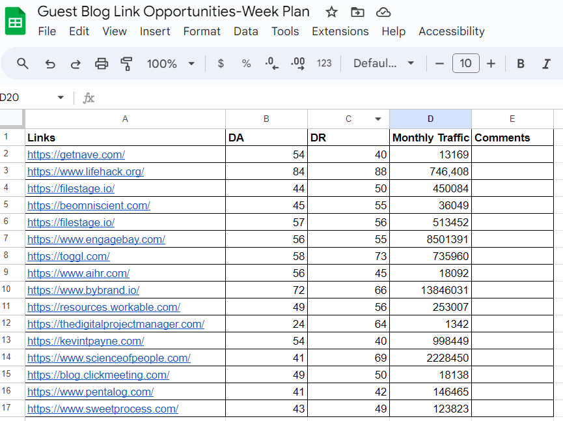Open the lifehack.org link
Screen dimensions: 563x421
click(x=85, y=171)
